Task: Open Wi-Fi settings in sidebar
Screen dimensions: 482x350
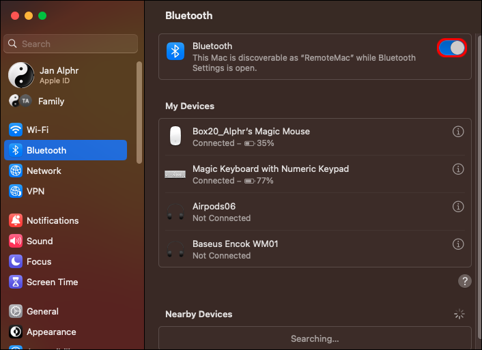Action: [37, 130]
